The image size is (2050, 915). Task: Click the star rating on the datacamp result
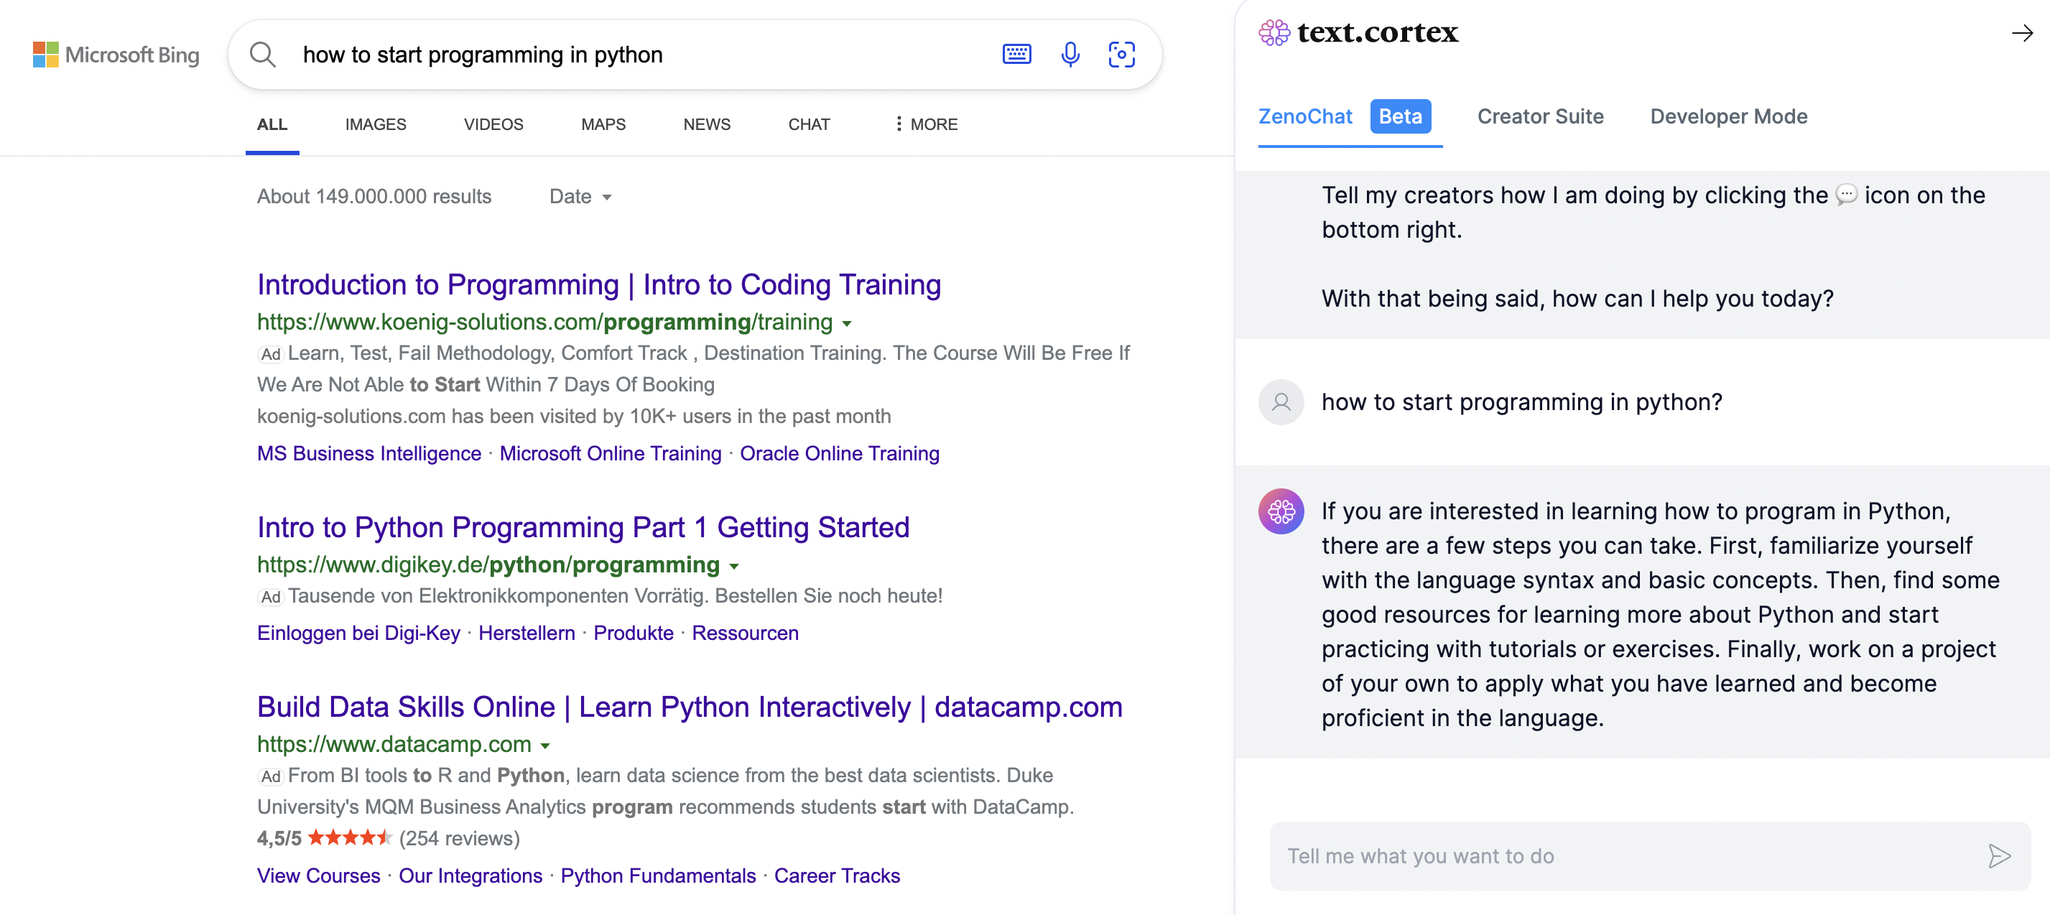pyautogui.click(x=349, y=837)
